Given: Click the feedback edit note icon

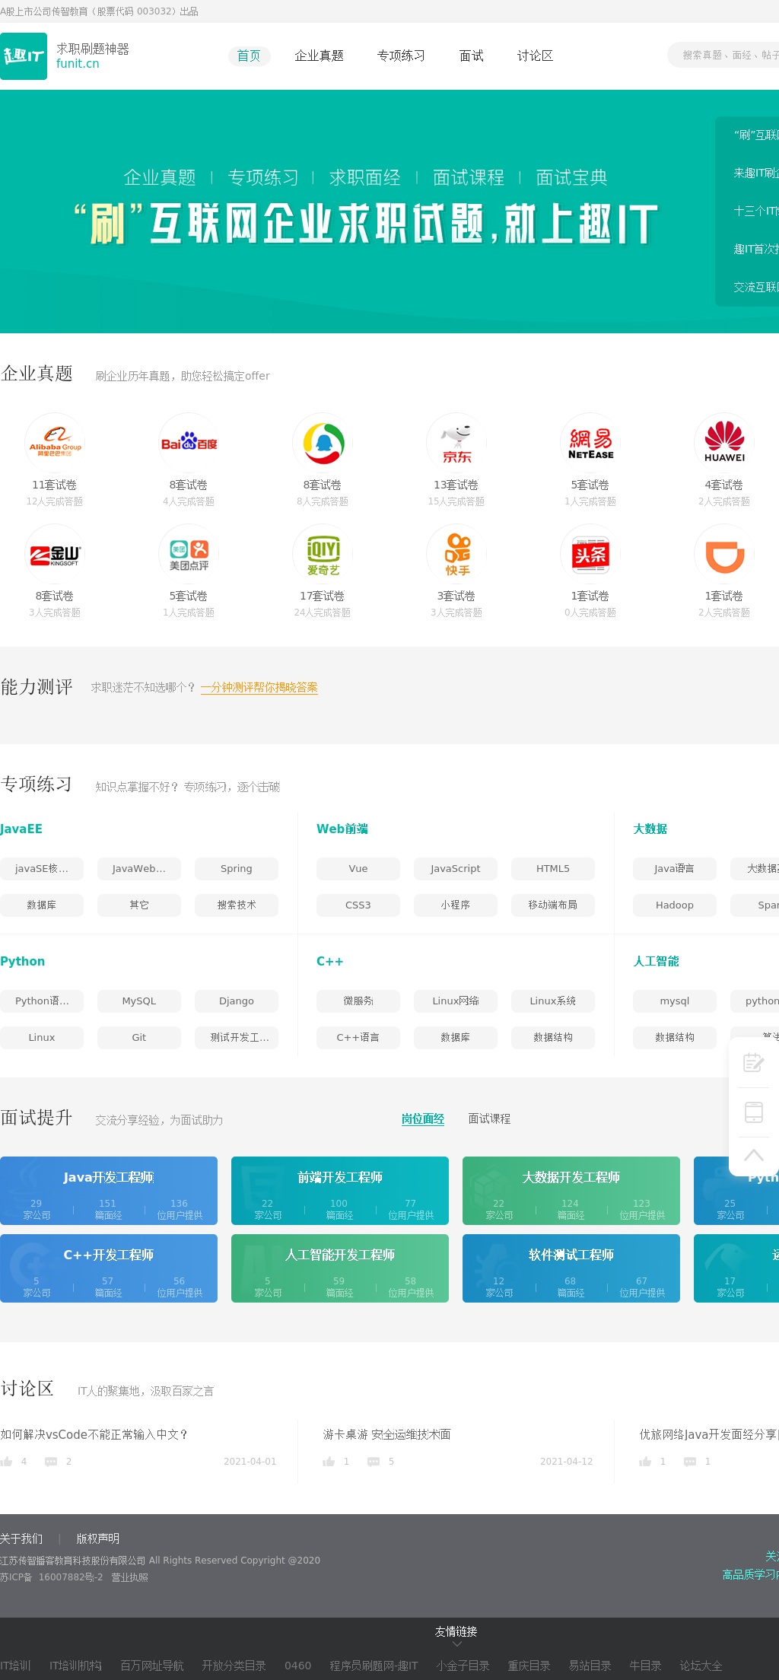Looking at the screenshot, I should [x=753, y=1062].
